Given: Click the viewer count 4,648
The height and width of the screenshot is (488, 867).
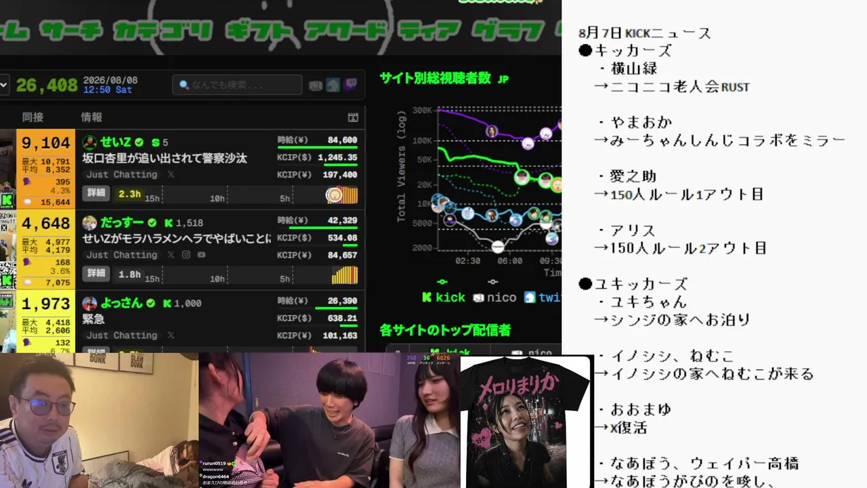Looking at the screenshot, I should click(x=46, y=223).
